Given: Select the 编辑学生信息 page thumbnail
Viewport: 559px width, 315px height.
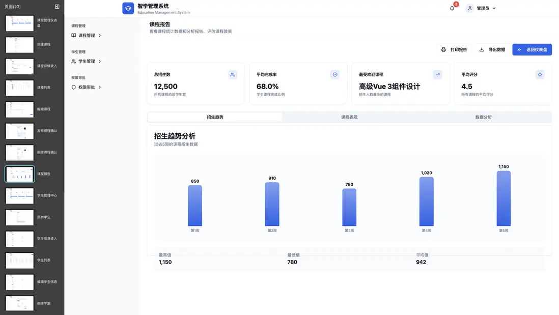Looking at the screenshot, I should pos(20,282).
